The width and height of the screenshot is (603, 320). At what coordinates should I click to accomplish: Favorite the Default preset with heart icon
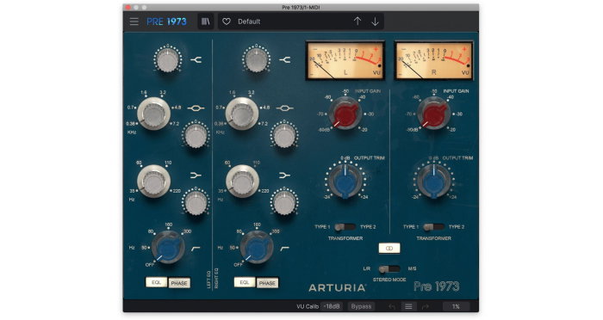pyautogui.click(x=227, y=22)
